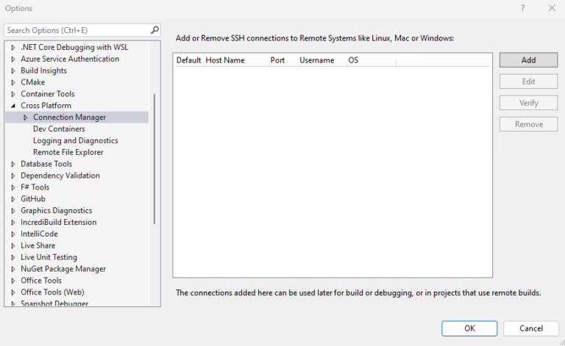Expand the Database Tools node arrow
Screen dimensions: 565x346
coord(13,164)
